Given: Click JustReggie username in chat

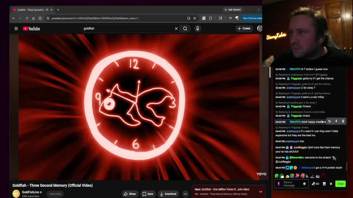Looking at the screenshot, I should pos(300,147).
